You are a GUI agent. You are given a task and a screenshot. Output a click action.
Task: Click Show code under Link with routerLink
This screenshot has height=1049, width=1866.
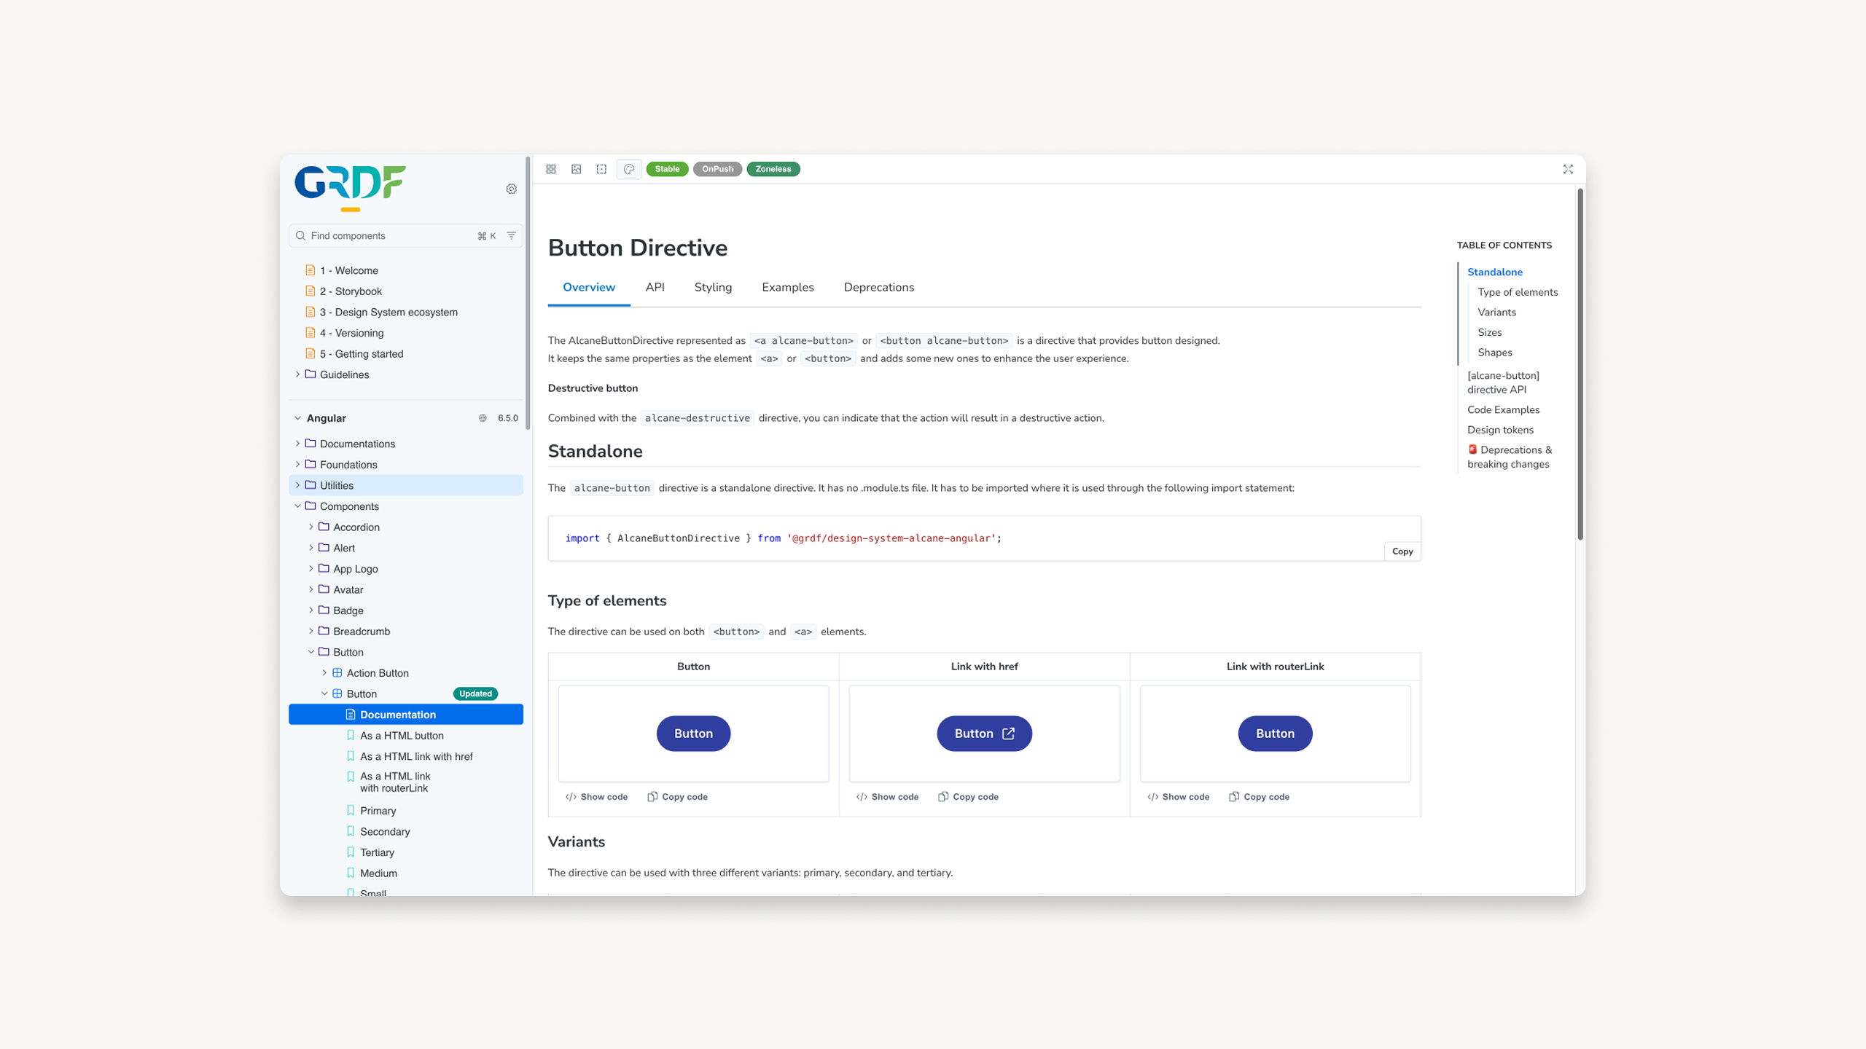tap(1178, 796)
